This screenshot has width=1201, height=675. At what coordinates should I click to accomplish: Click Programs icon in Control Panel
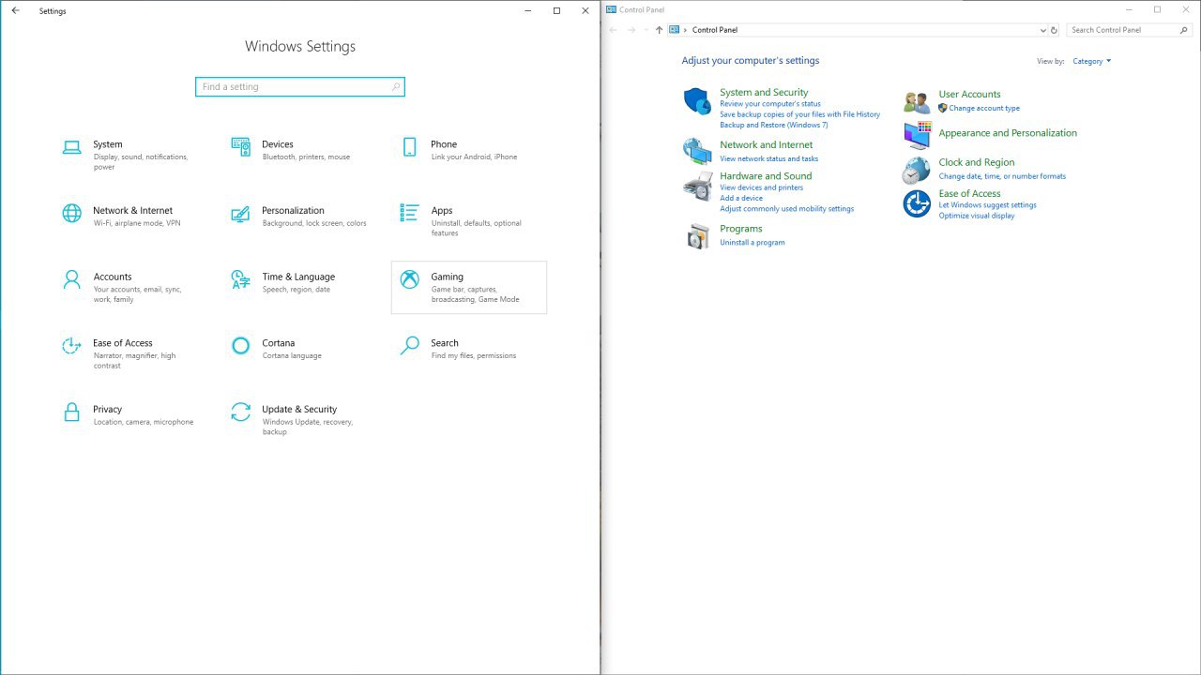coord(697,236)
